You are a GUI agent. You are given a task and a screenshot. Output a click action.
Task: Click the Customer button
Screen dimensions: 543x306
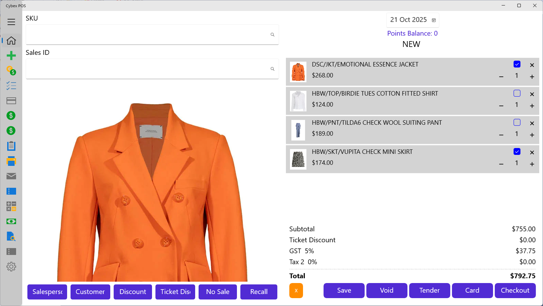[90, 292]
